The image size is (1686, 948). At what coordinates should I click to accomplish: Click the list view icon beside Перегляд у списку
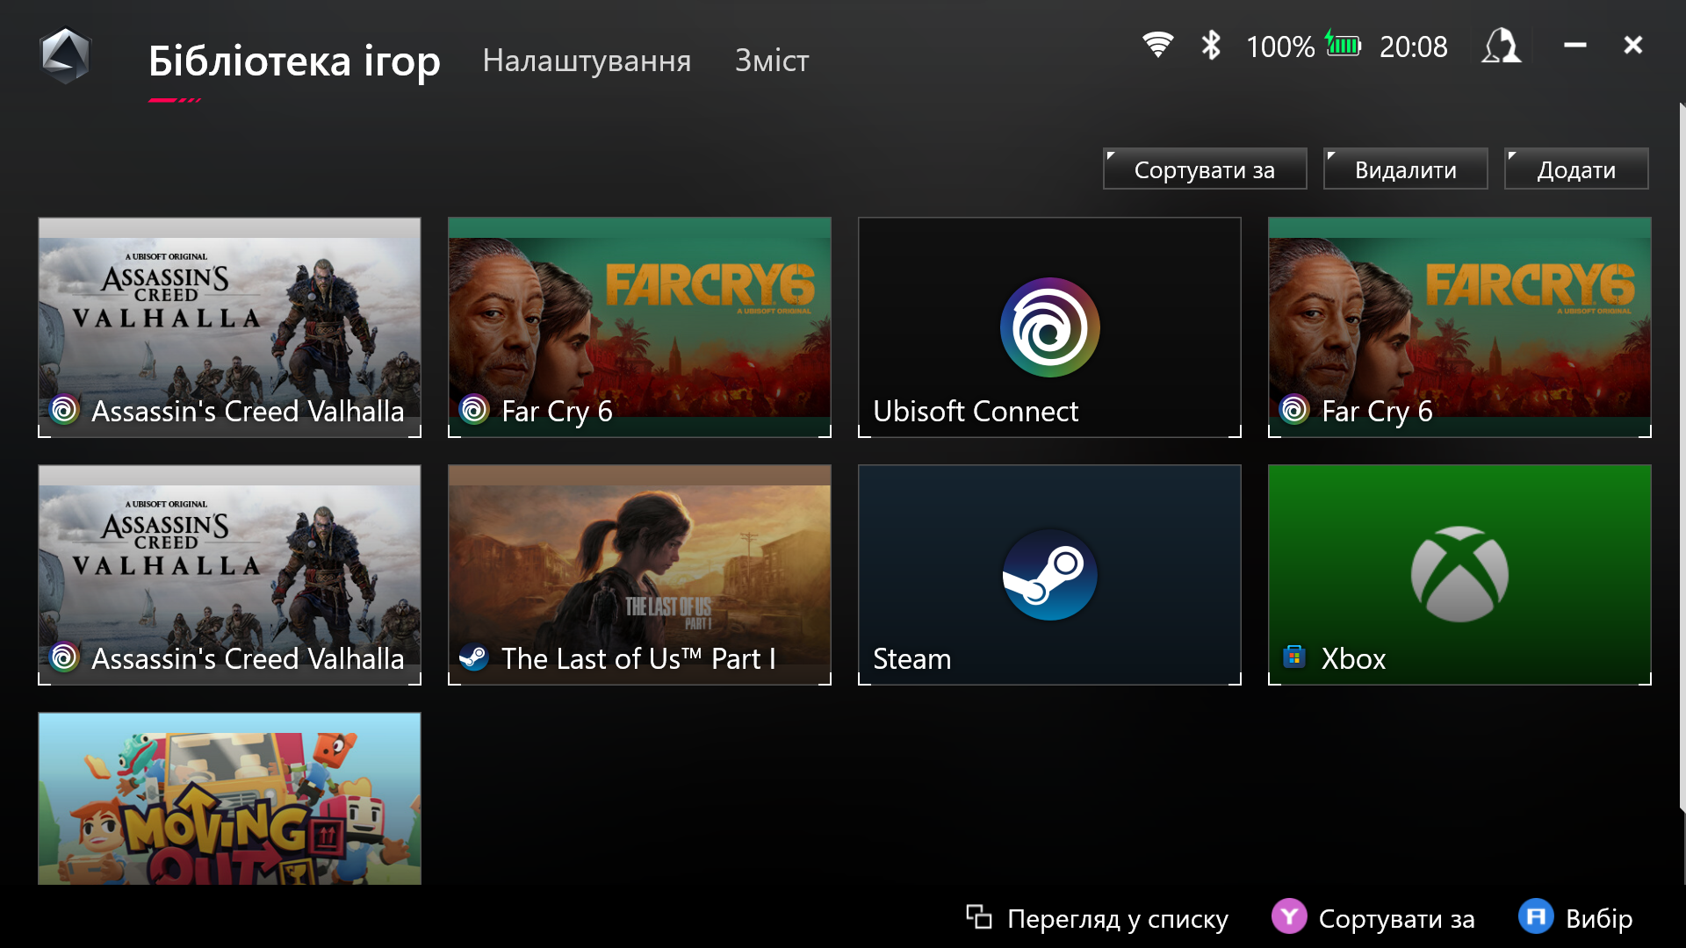[978, 917]
